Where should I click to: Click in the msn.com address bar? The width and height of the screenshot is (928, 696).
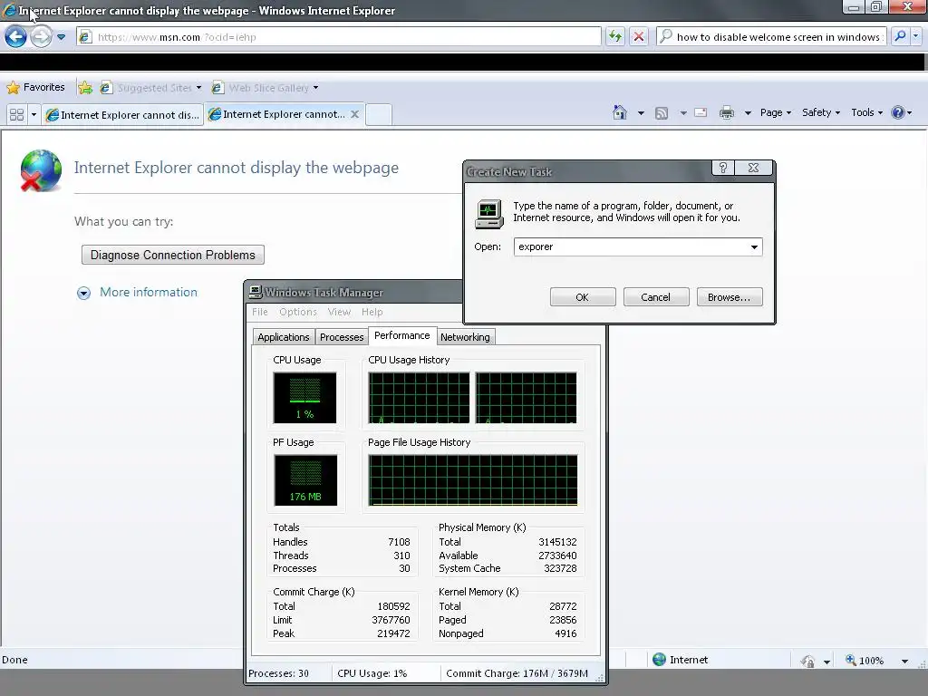339,36
